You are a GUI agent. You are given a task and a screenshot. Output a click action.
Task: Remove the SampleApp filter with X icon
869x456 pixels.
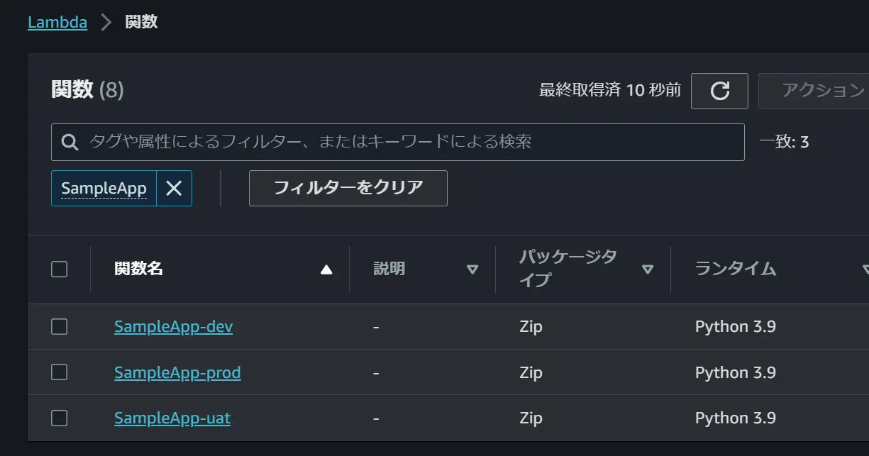tap(174, 188)
